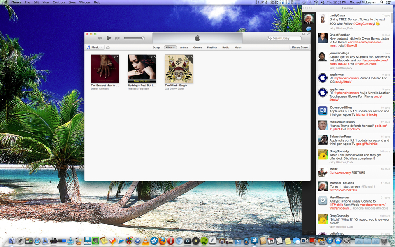Click MacObserver's profile picture
395x247 pixels.
323,201
